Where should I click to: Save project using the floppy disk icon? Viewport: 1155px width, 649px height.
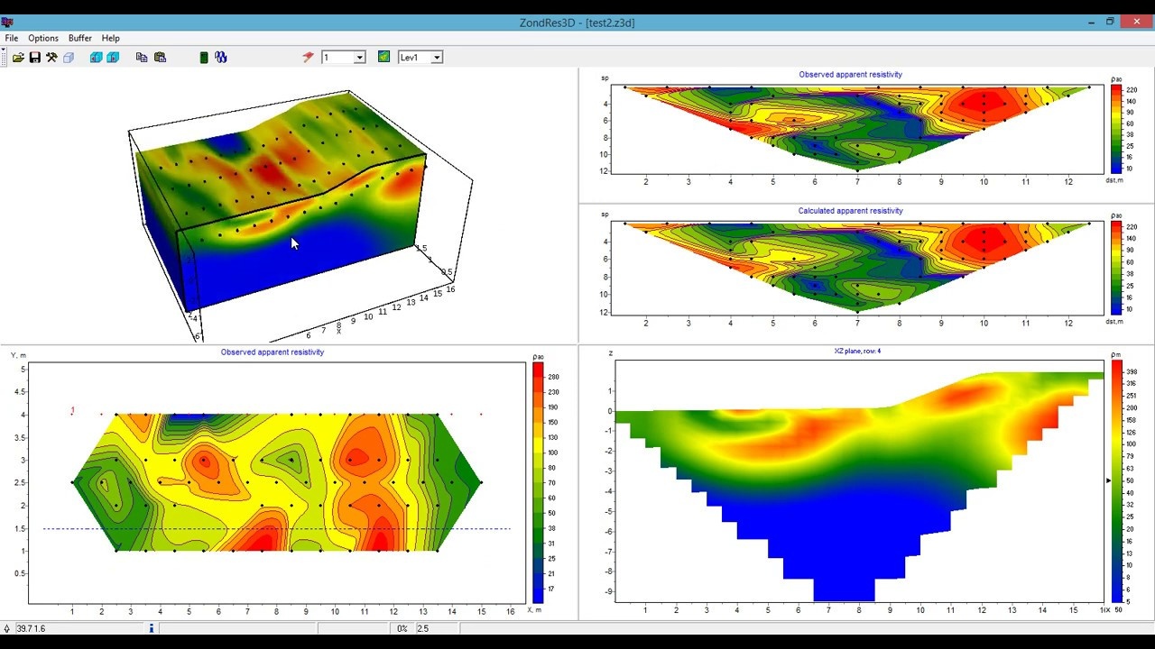(x=35, y=58)
